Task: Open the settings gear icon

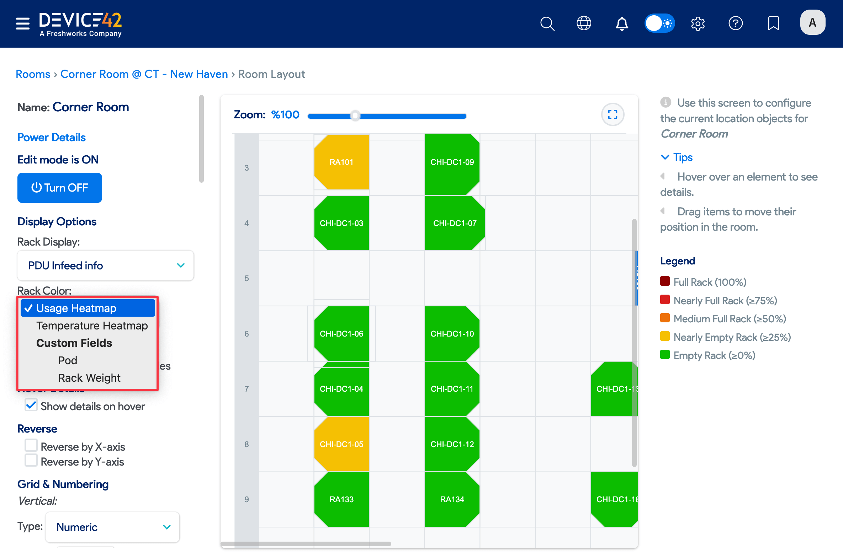Action: (x=698, y=24)
